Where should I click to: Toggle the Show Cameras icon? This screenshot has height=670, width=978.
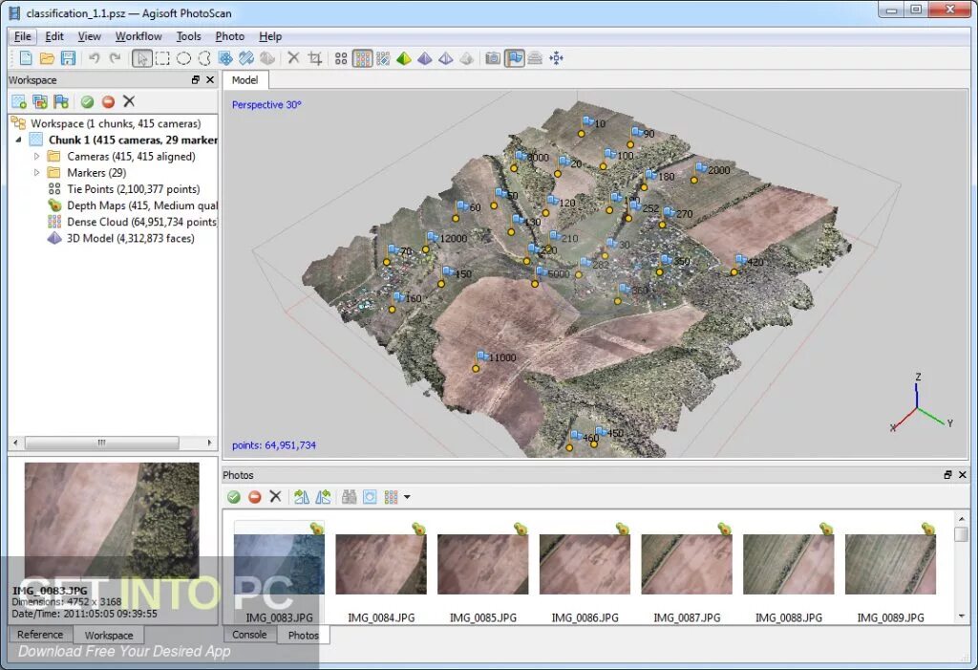coord(493,58)
